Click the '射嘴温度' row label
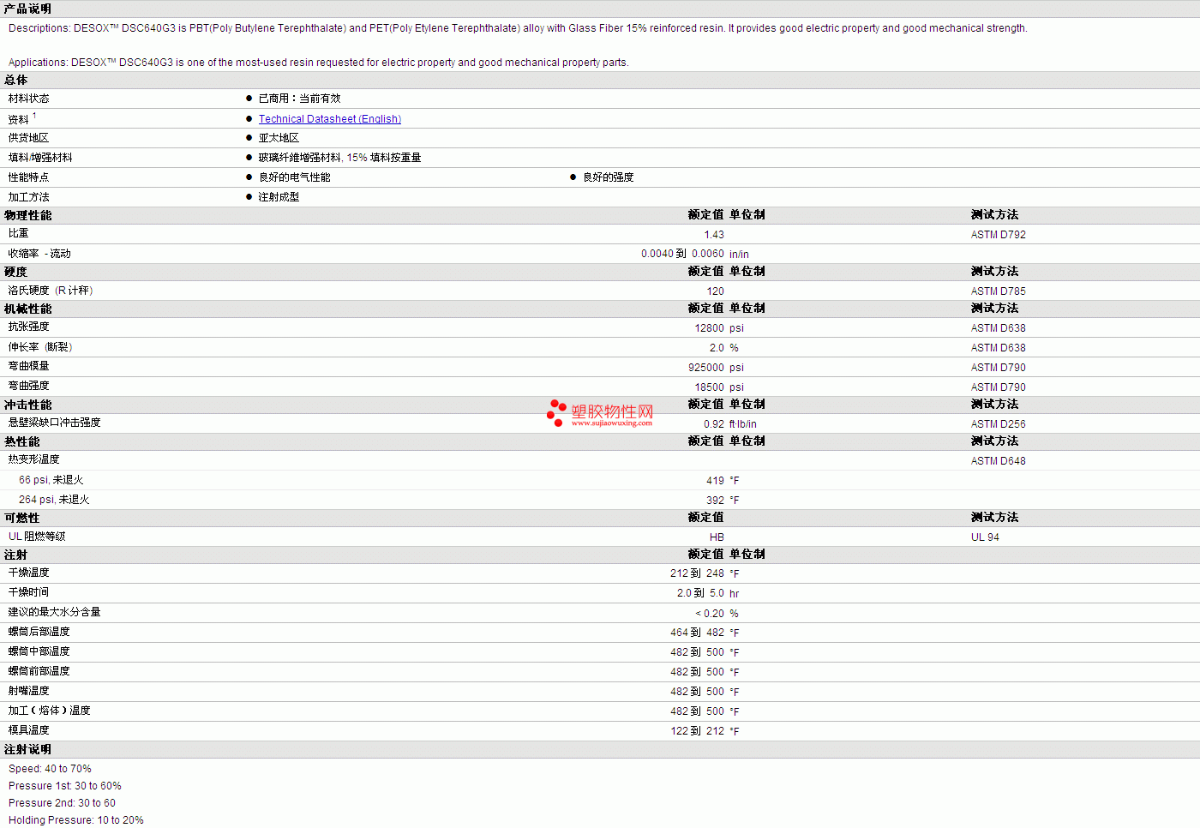 tap(29, 691)
